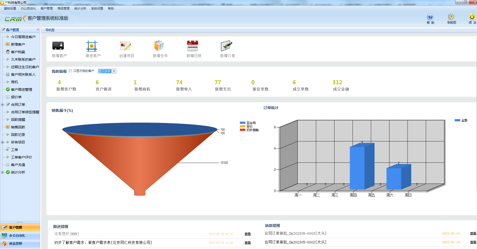Click the icon beside 客户充值

(x=8, y=164)
